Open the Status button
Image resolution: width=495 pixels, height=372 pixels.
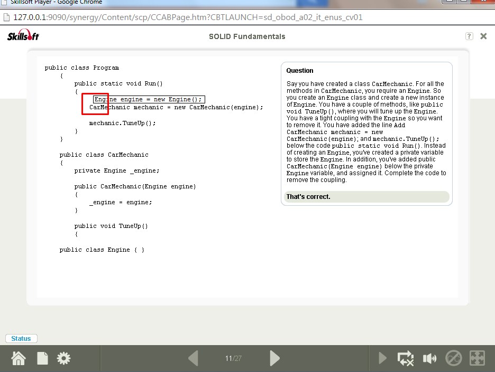(x=21, y=339)
